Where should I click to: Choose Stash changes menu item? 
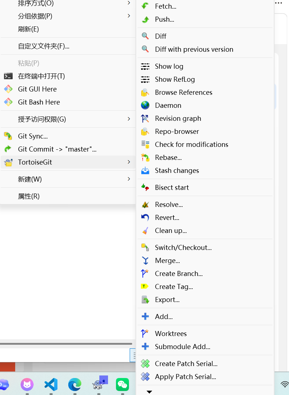[205, 170]
